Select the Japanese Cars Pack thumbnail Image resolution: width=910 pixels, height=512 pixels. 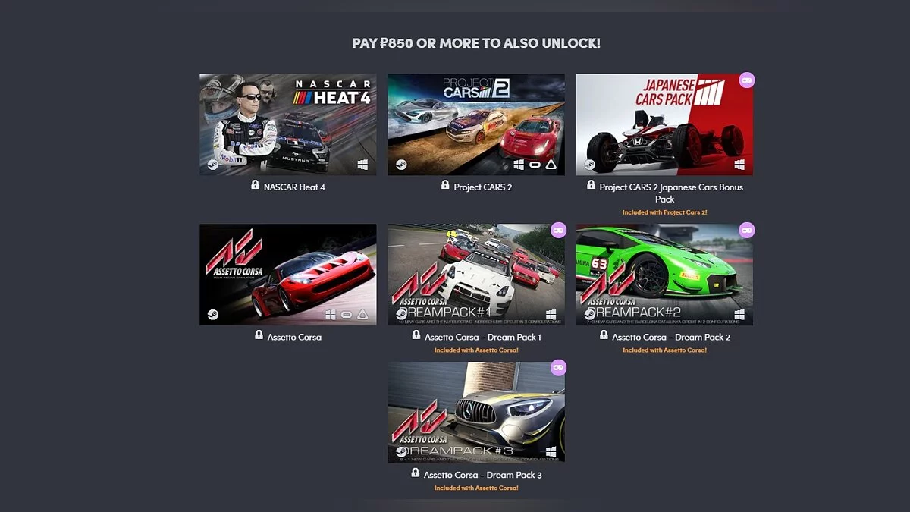click(x=664, y=124)
